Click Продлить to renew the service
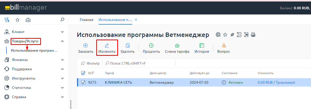 click(x=151, y=48)
